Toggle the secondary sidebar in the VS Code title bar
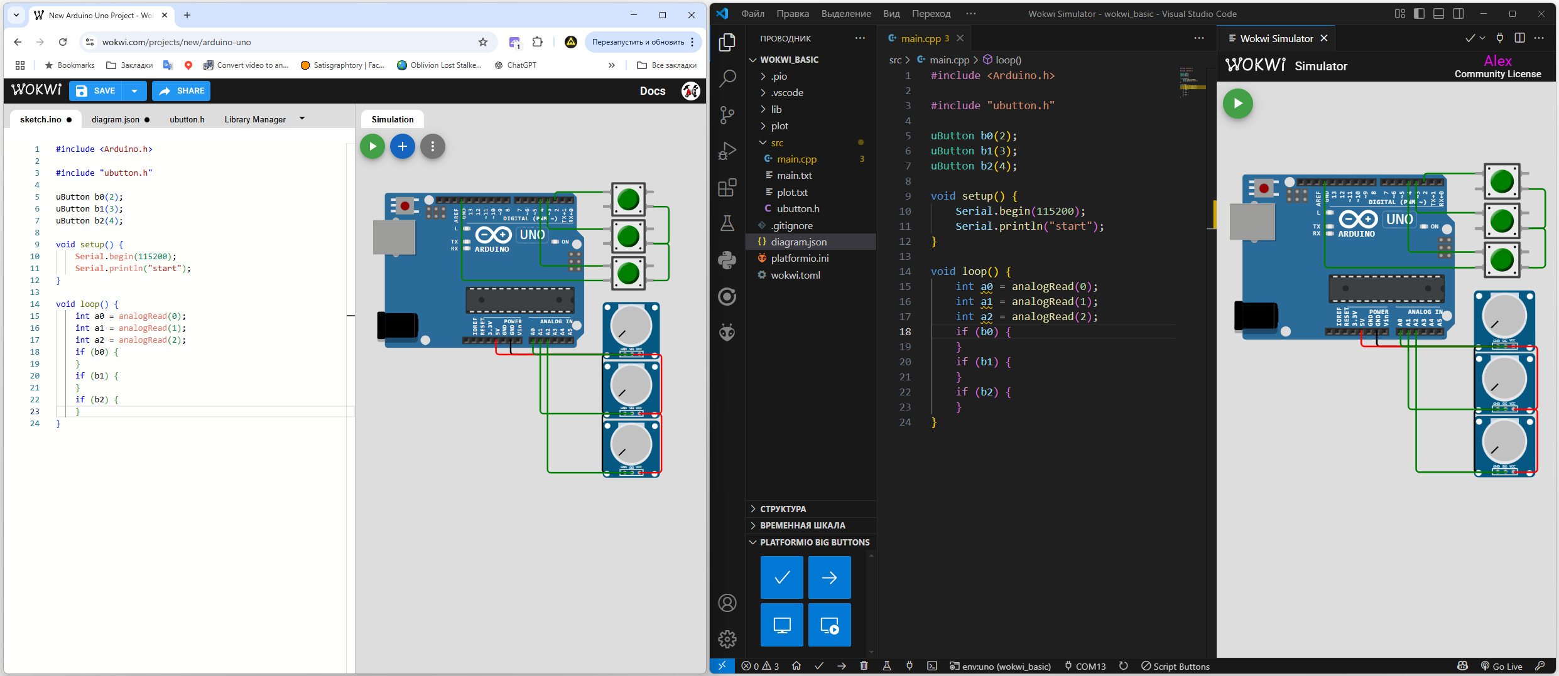This screenshot has height=676, width=1559. (x=1459, y=13)
